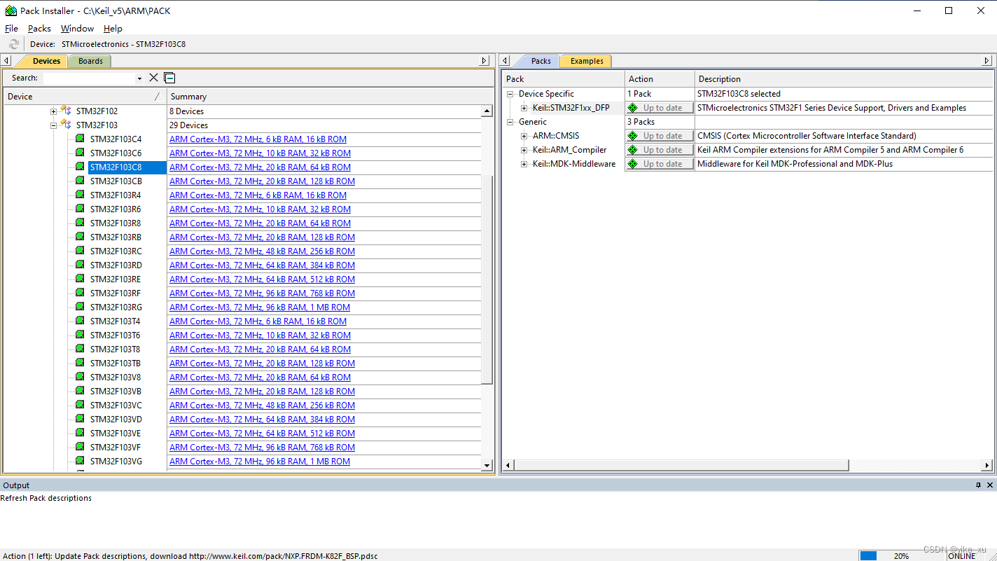The image size is (997, 561).
Task: Switch to the Boards tab
Action: tap(89, 61)
